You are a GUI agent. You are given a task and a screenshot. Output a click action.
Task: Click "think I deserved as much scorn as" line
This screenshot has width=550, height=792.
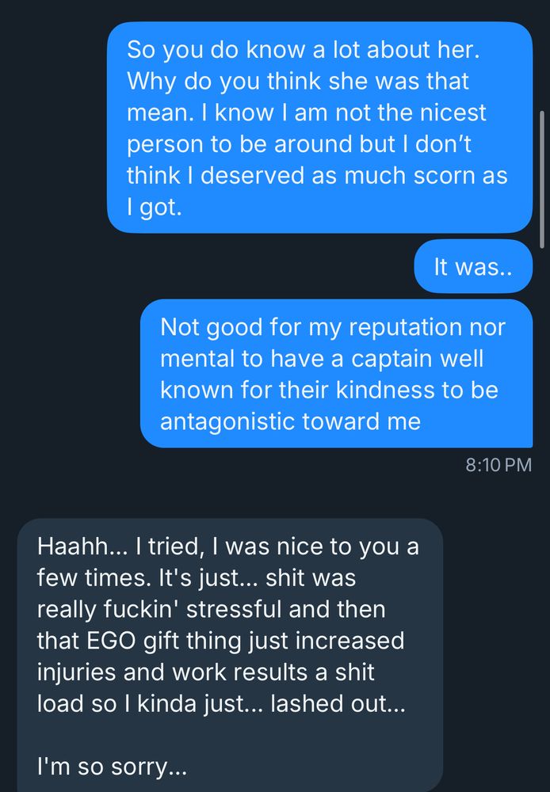316,175
